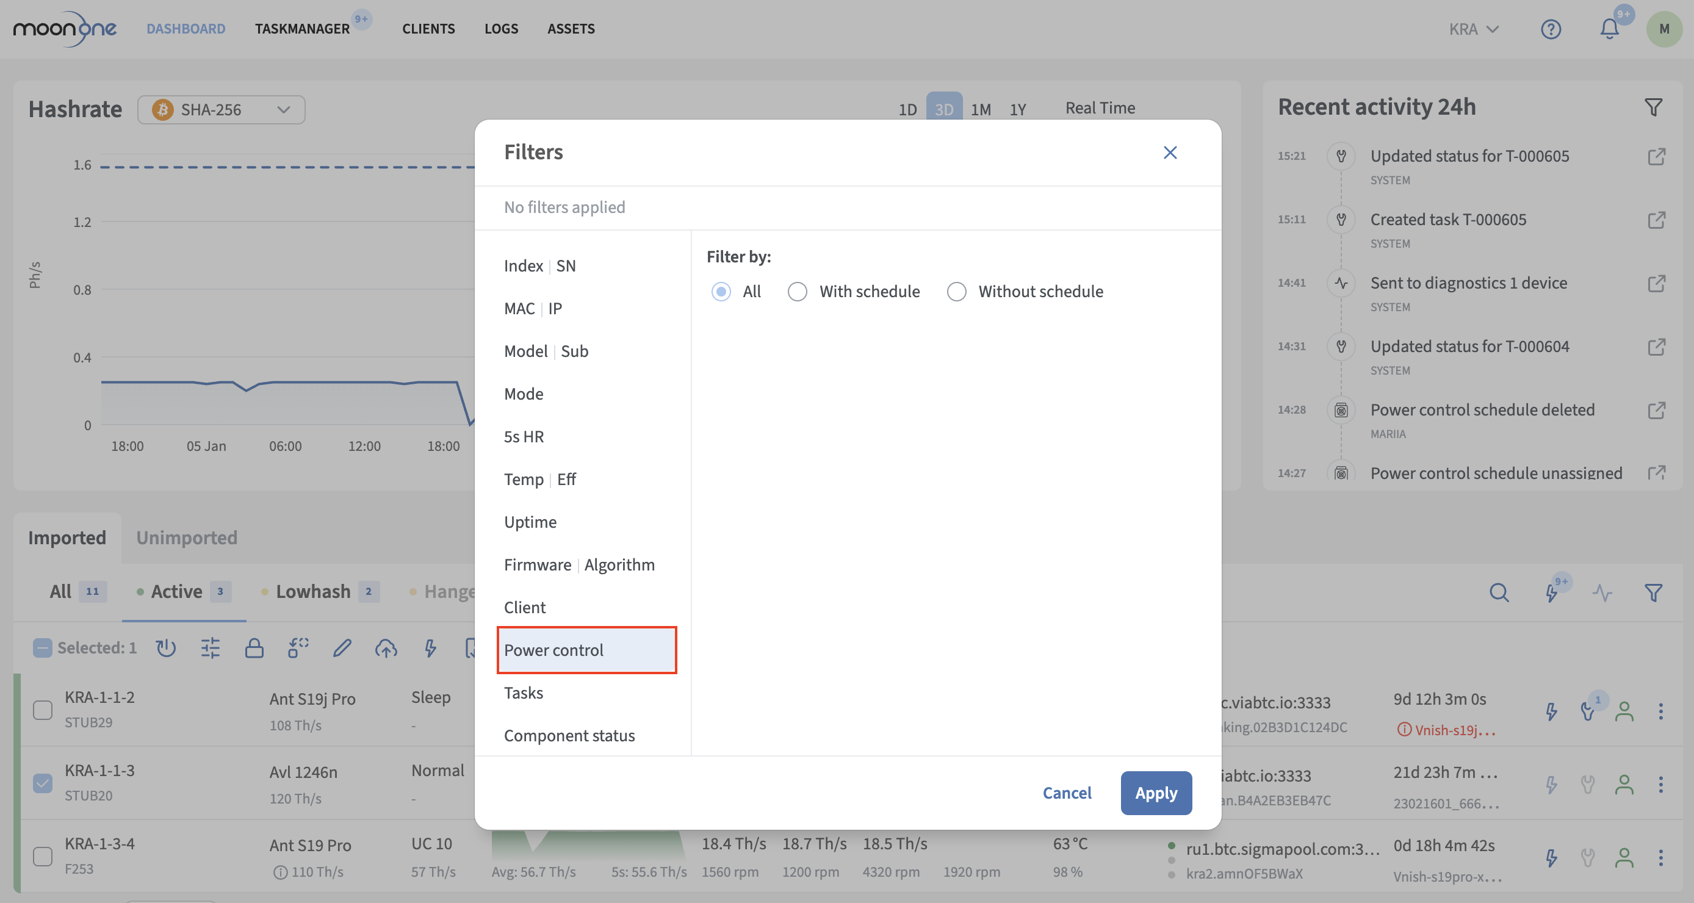Close the Filters dialog with X

pyautogui.click(x=1170, y=153)
